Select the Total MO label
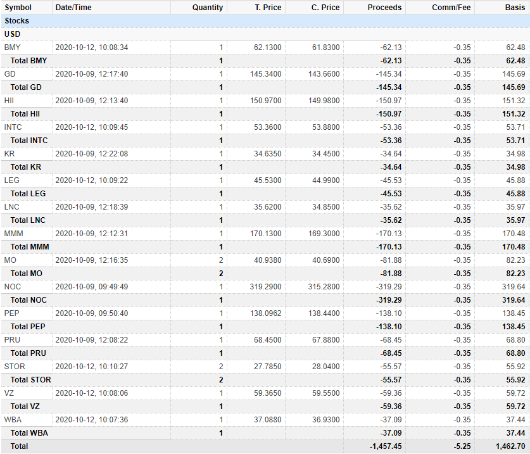This screenshot has height=454, width=530. (27, 274)
